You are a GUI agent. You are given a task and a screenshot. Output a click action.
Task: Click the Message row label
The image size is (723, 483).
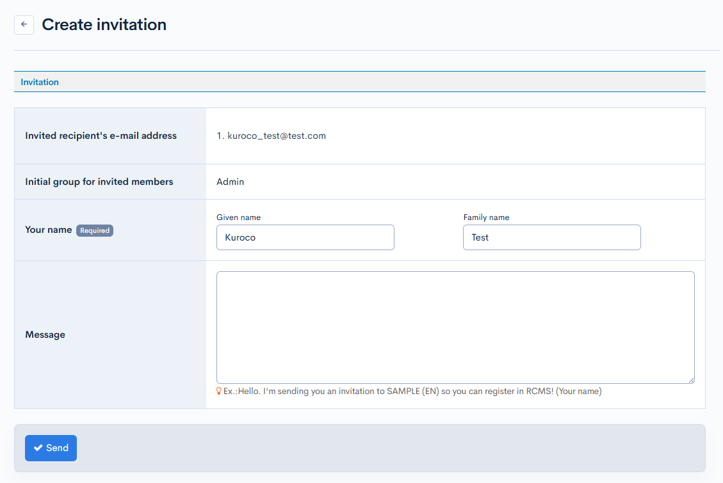(x=45, y=335)
